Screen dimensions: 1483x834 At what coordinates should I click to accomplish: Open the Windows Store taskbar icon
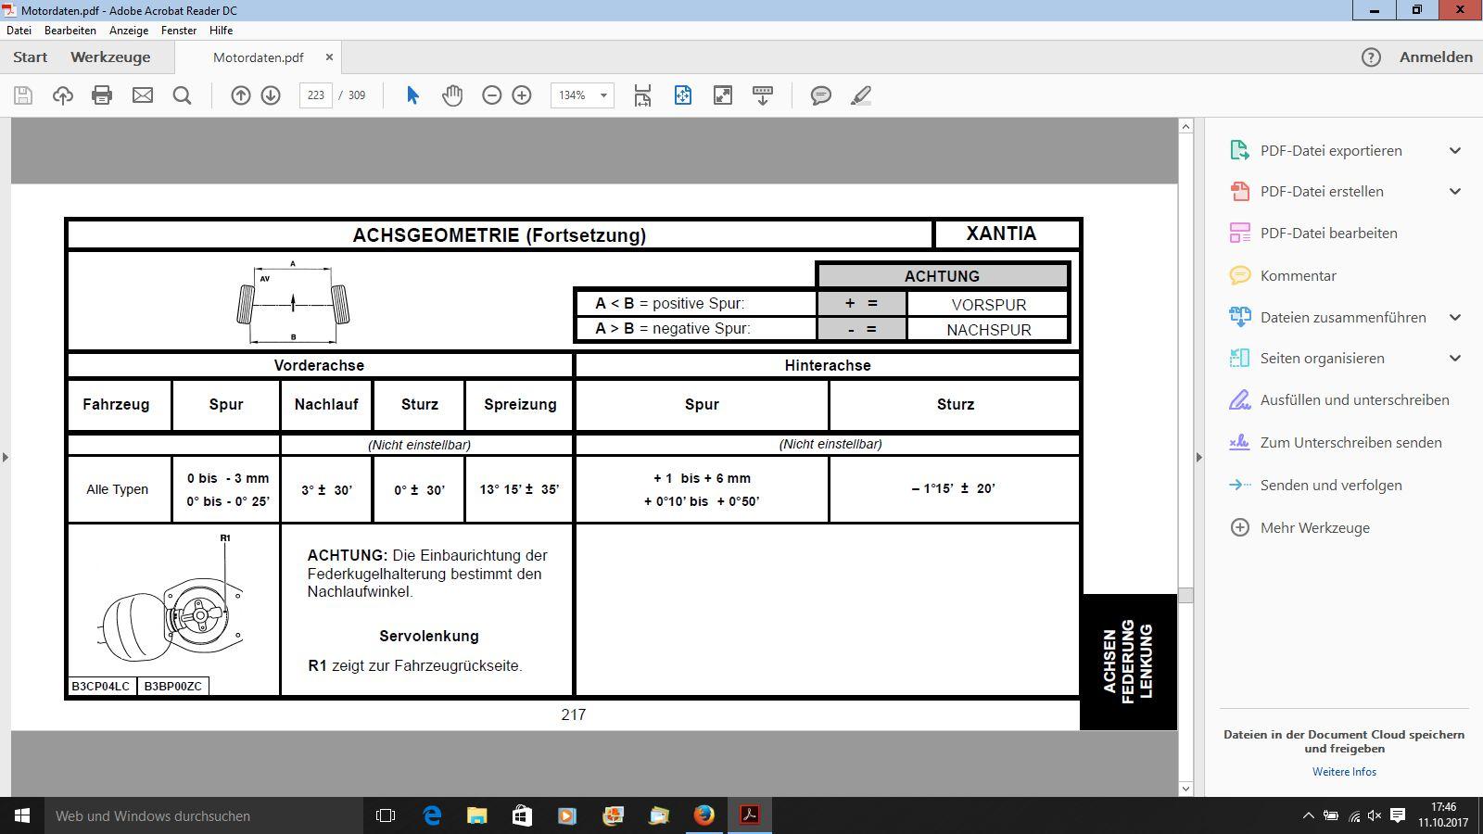point(523,815)
